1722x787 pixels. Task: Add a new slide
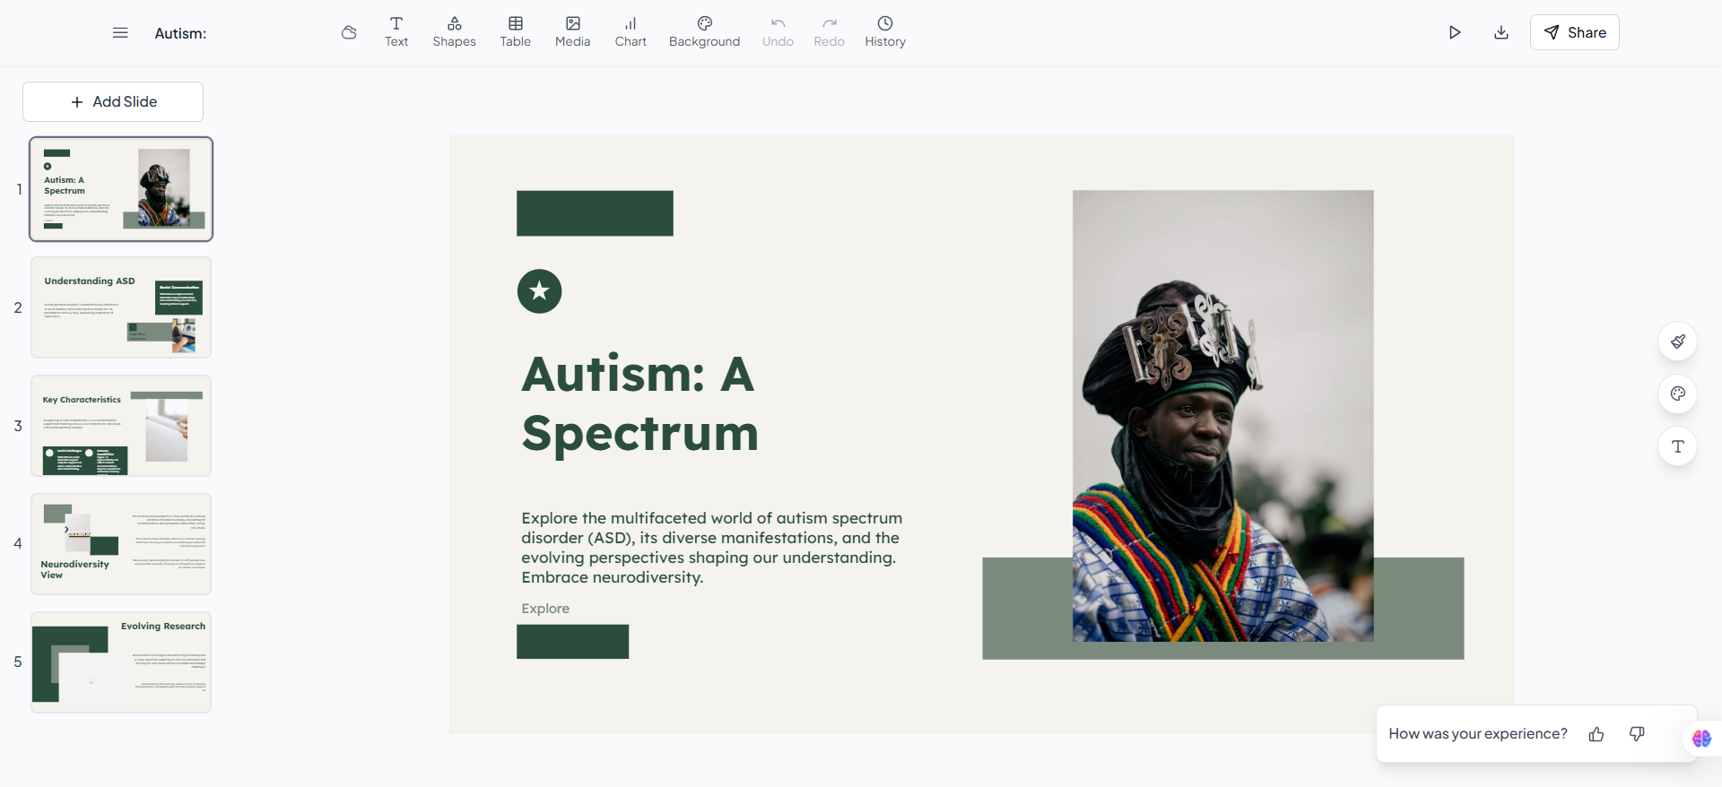(113, 102)
